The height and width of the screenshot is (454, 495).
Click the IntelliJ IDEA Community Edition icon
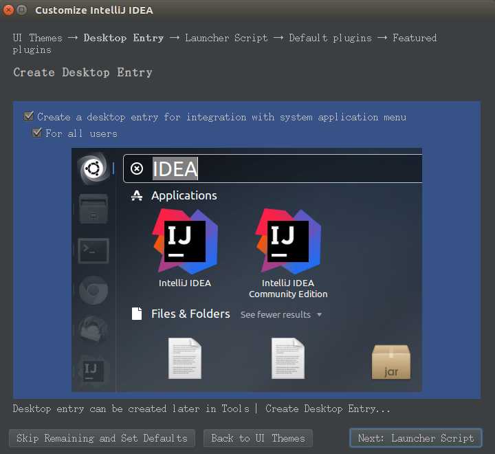288,241
